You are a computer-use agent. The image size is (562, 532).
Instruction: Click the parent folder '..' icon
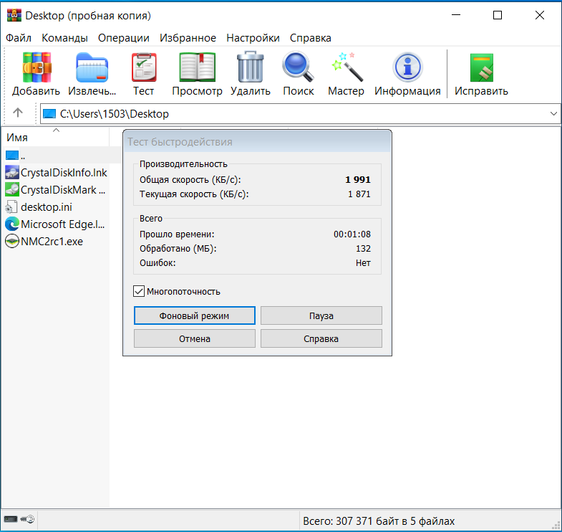click(12, 155)
